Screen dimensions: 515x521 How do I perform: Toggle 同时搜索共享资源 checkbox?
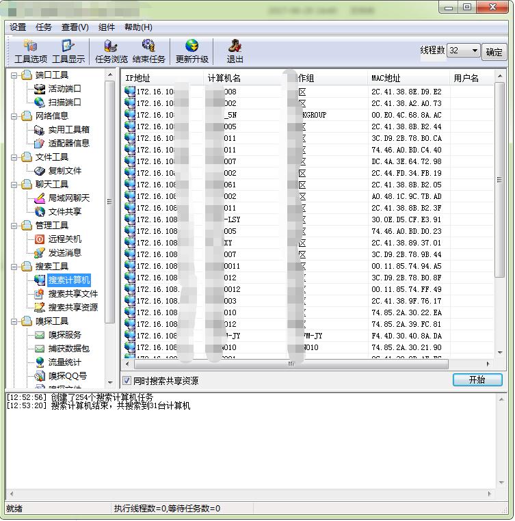click(x=127, y=380)
